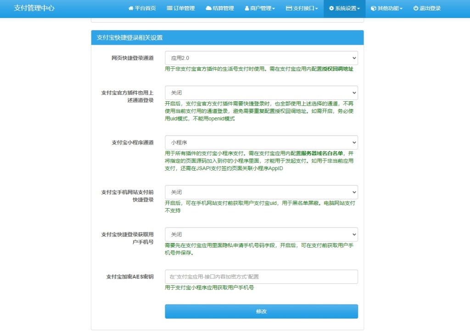Click the card icon beside 支付接口
Image resolution: width=470 pixels, height=332 pixels.
289,8
